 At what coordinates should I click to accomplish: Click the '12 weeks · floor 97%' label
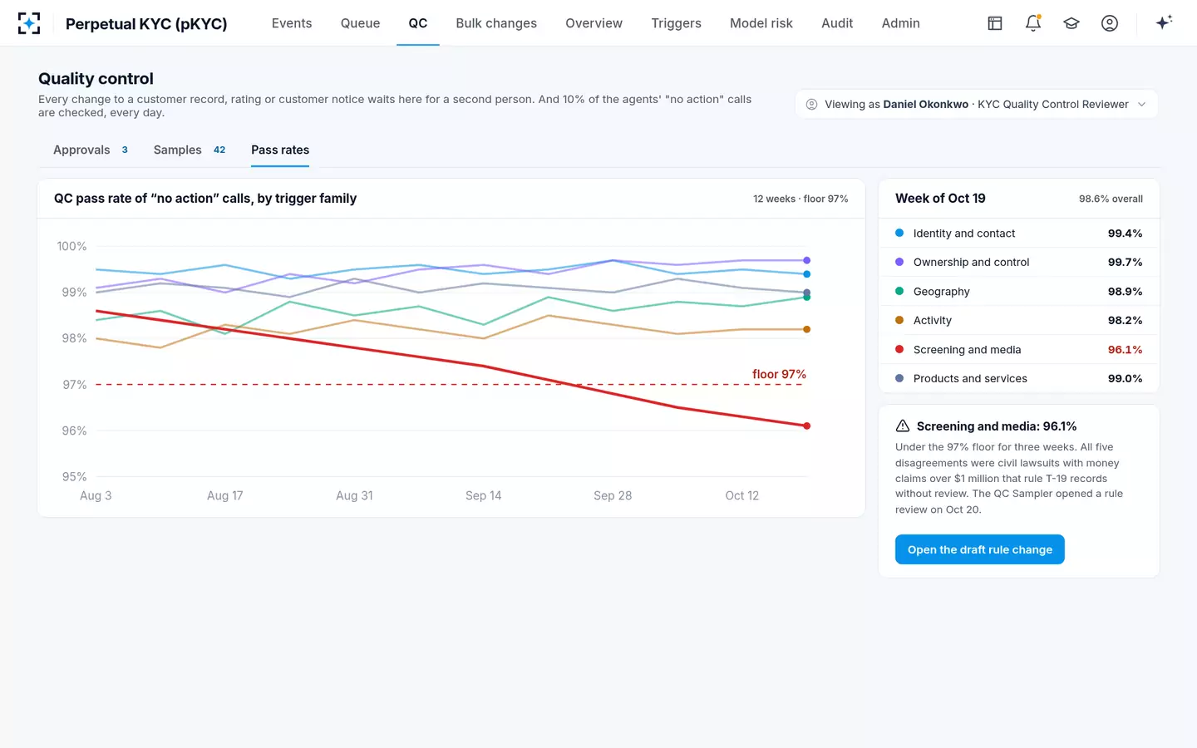coord(800,199)
